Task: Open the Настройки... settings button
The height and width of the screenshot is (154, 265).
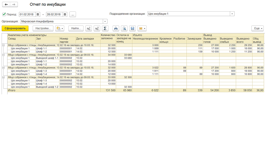Action: point(43,28)
